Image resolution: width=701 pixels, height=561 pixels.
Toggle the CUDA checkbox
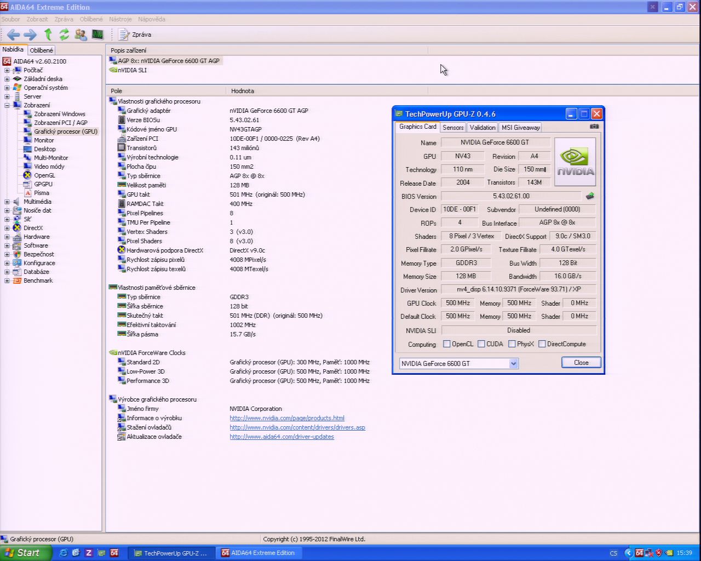coord(481,344)
